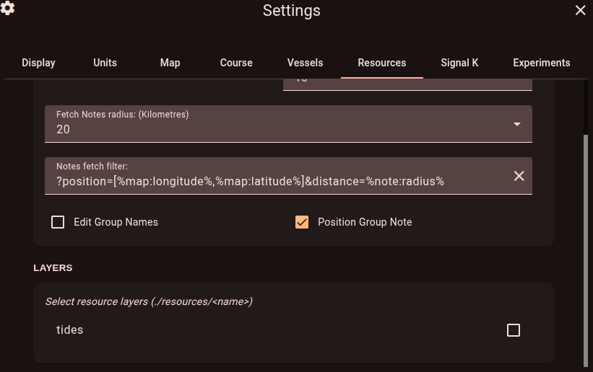This screenshot has height=372, width=593.
Task: Open the Experiments tab
Action: pos(542,63)
